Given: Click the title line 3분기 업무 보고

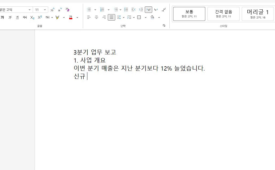Looking at the screenshot, I should (95, 52).
